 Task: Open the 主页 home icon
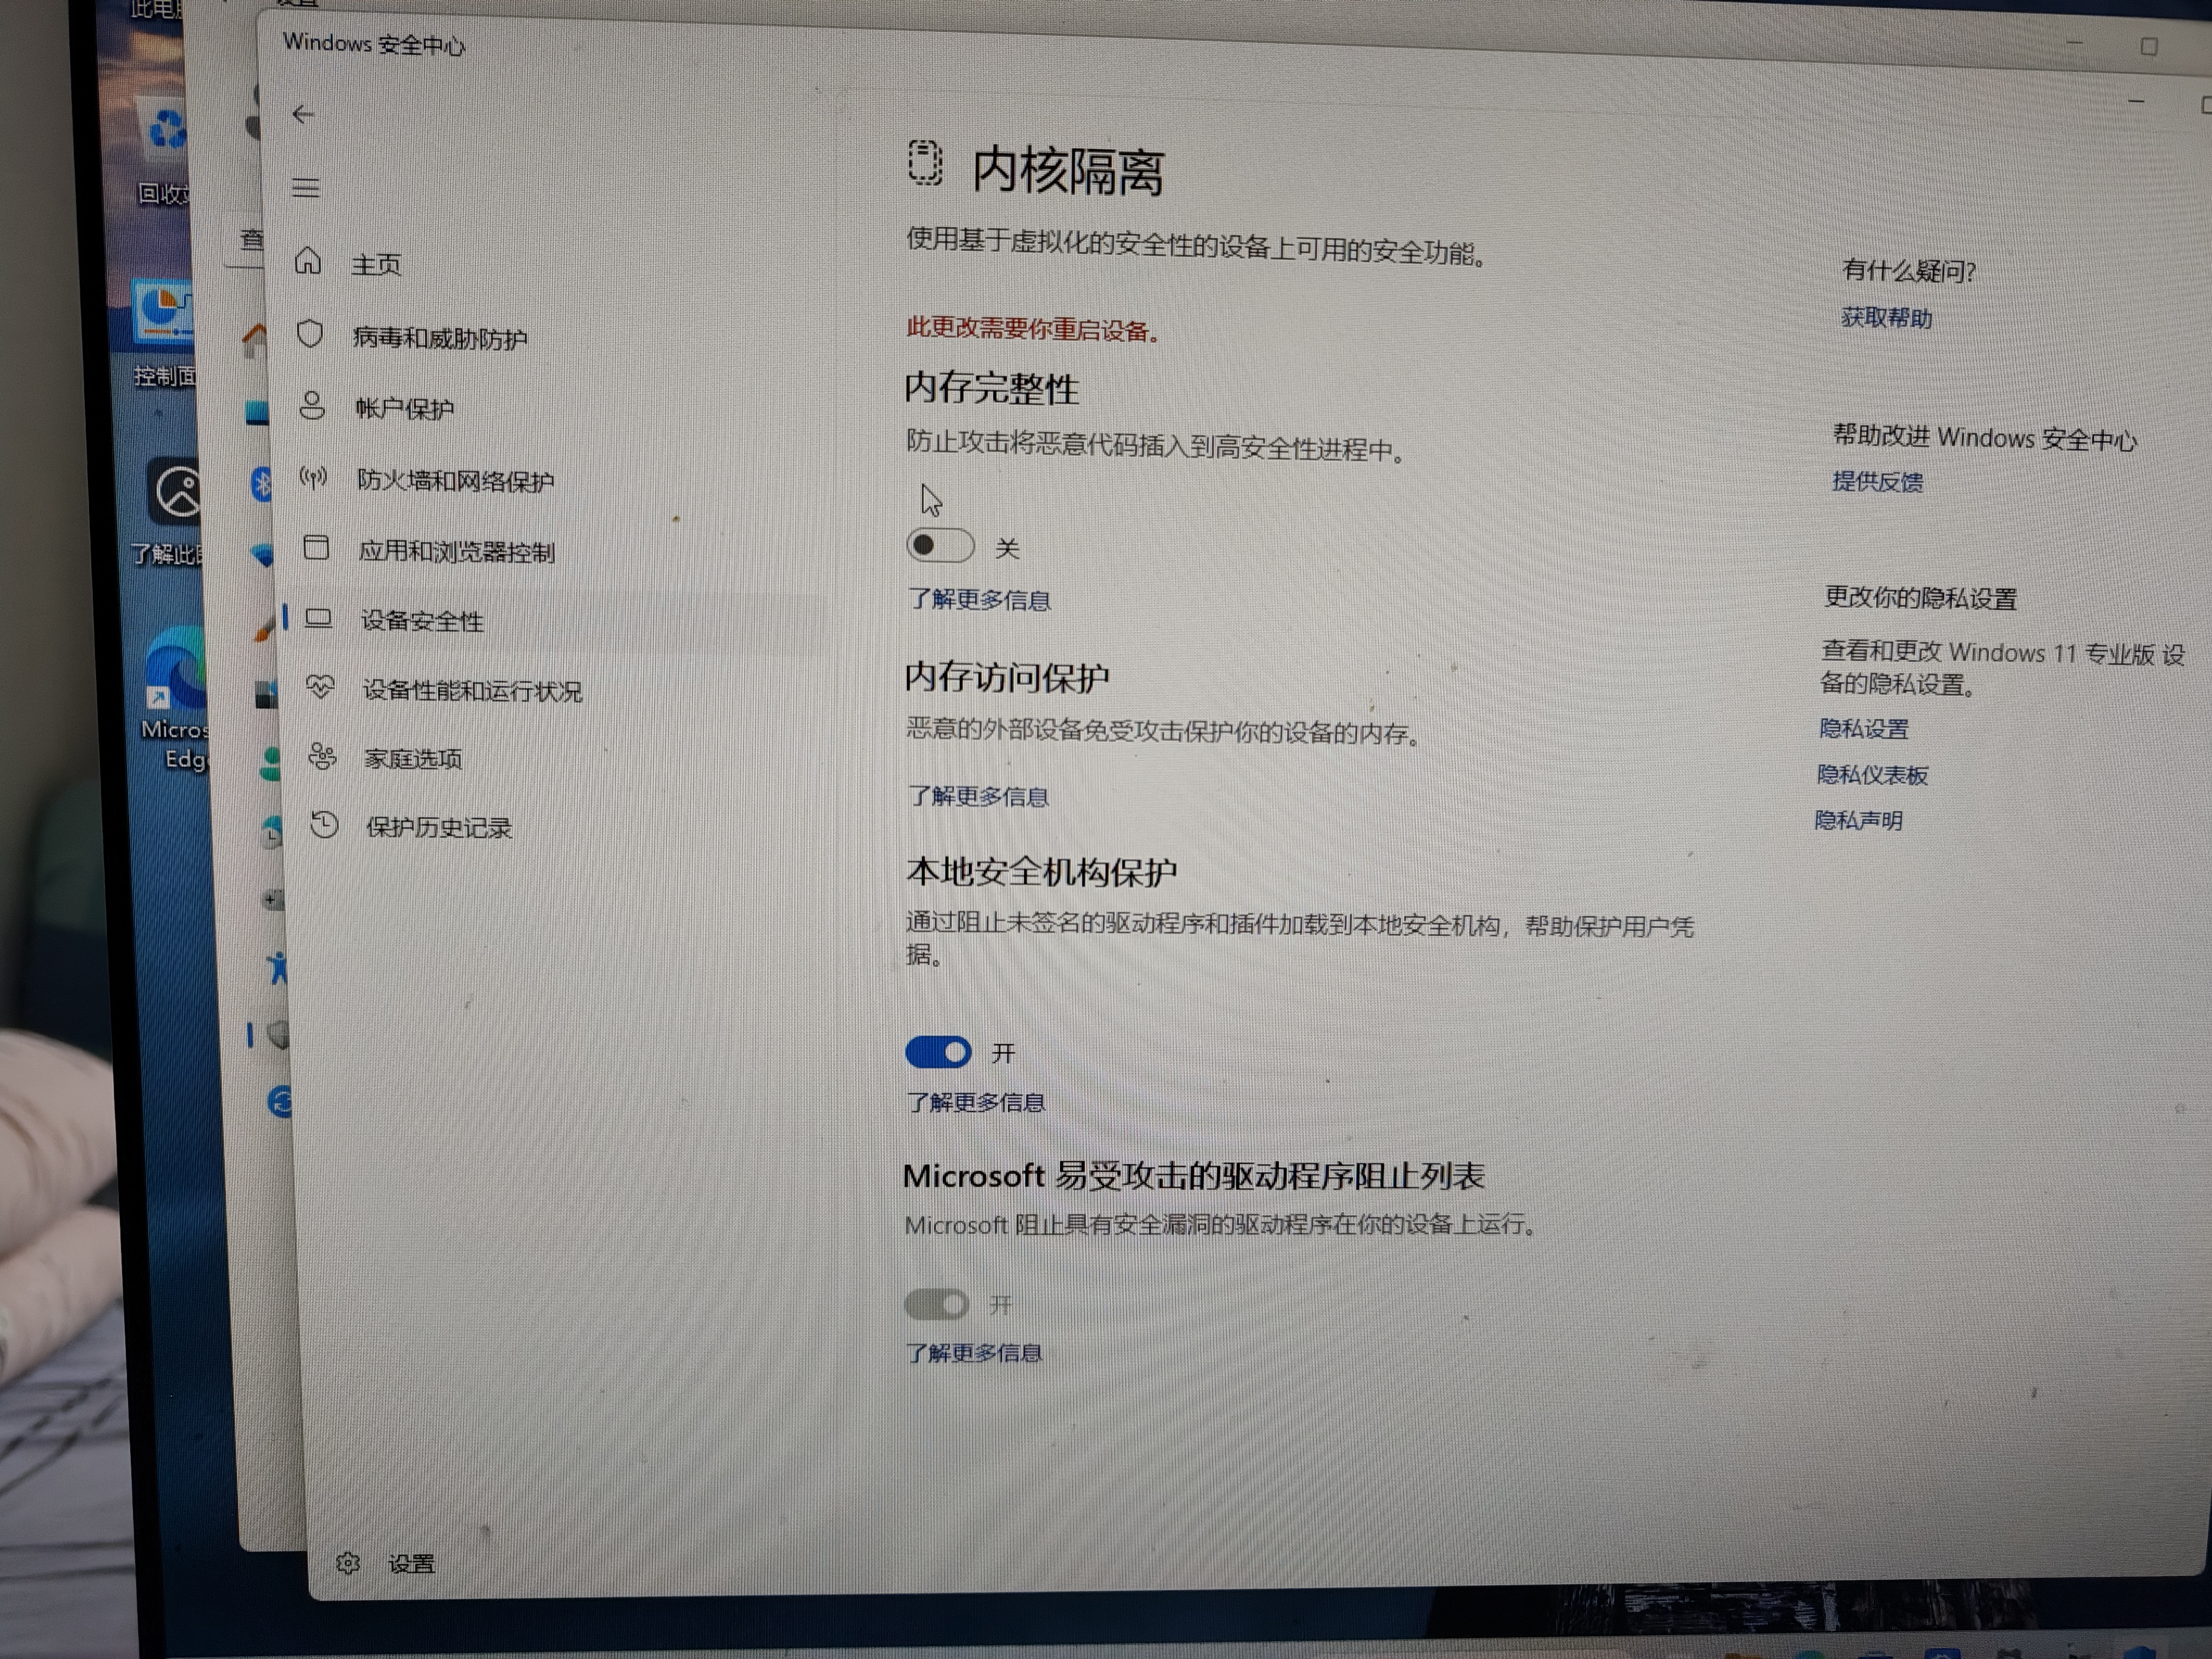pyautogui.click(x=308, y=262)
